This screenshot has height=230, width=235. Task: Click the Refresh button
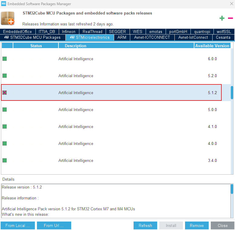[145, 225]
